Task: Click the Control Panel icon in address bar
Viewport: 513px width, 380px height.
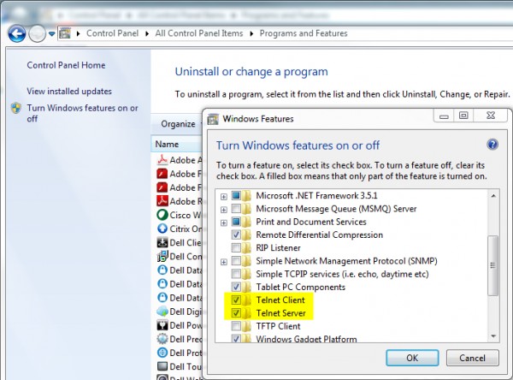Action: 65,33
